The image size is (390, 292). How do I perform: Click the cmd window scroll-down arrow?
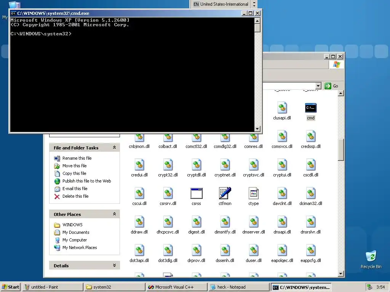click(x=257, y=129)
